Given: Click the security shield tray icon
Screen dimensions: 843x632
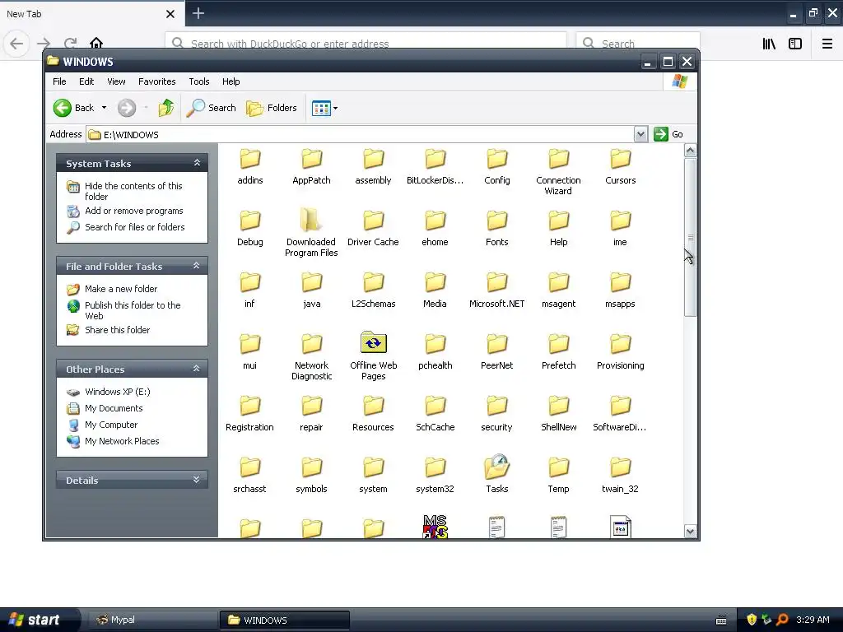Looking at the screenshot, I should click(752, 620).
